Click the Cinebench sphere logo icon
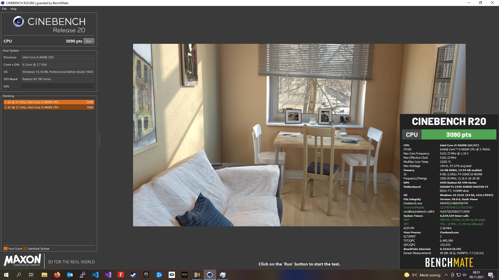 coord(19,22)
